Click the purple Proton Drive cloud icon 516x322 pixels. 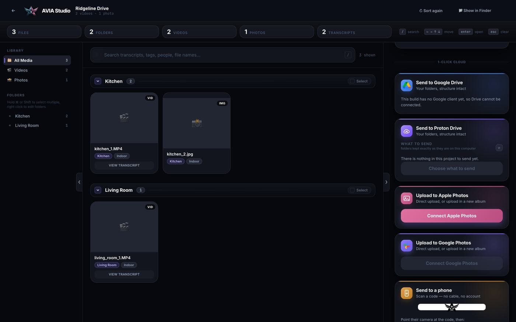coord(407,131)
